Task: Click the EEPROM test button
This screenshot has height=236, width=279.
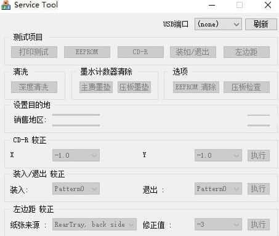Action: point(87,52)
